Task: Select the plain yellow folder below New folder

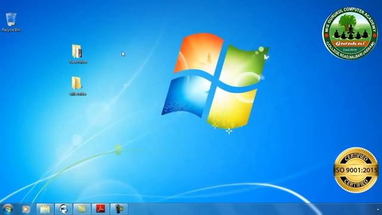Action: [76, 83]
